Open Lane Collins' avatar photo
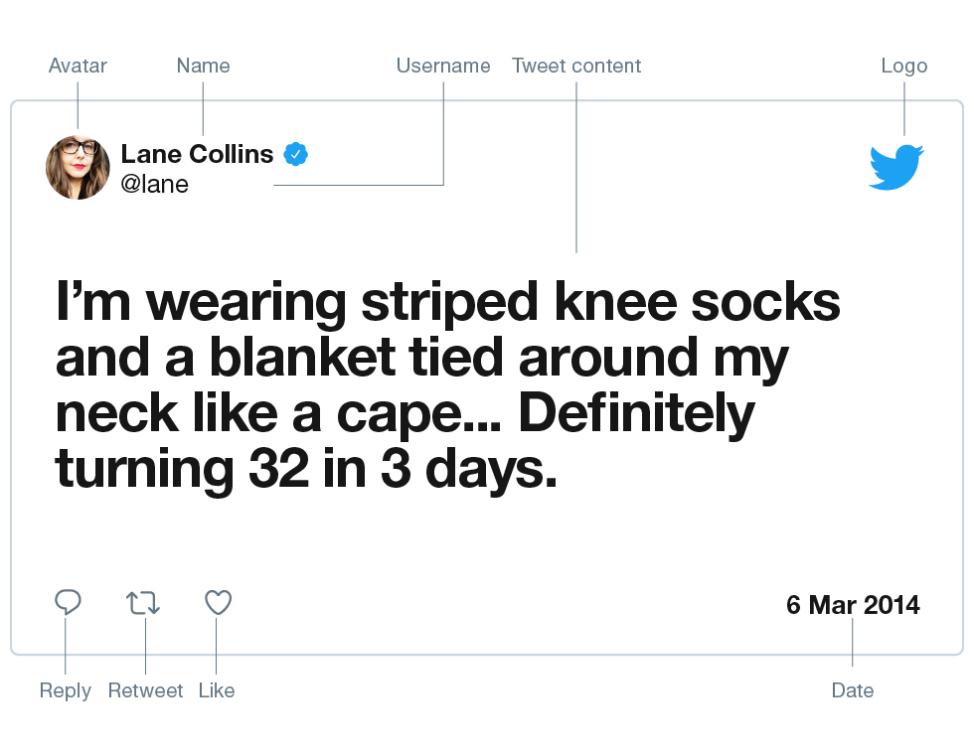974x756 pixels. tap(78, 168)
